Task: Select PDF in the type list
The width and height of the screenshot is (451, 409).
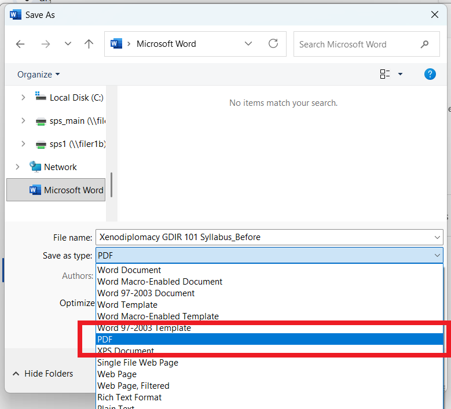Action: click(x=269, y=340)
